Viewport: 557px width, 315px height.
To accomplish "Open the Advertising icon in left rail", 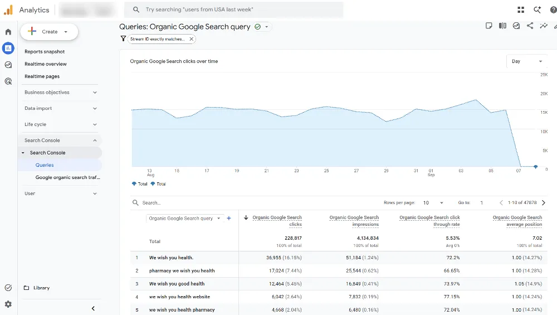I will [8, 81].
